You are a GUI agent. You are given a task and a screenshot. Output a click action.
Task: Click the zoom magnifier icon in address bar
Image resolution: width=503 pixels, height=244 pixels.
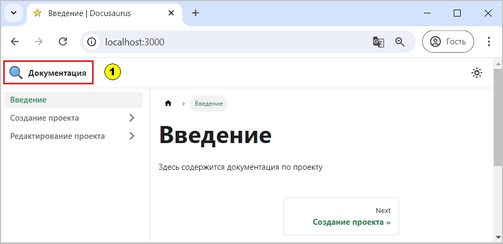pyautogui.click(x=400, y=42)
